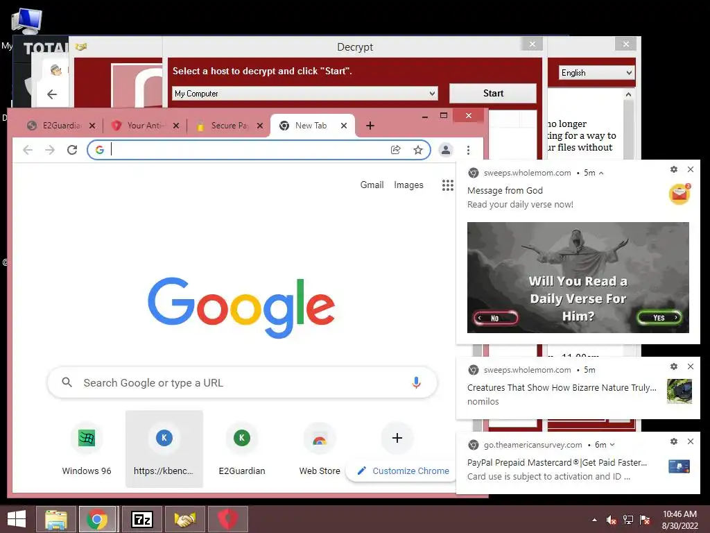Dismiss Message from God notification
710x533 pixels.
point(691,169)
